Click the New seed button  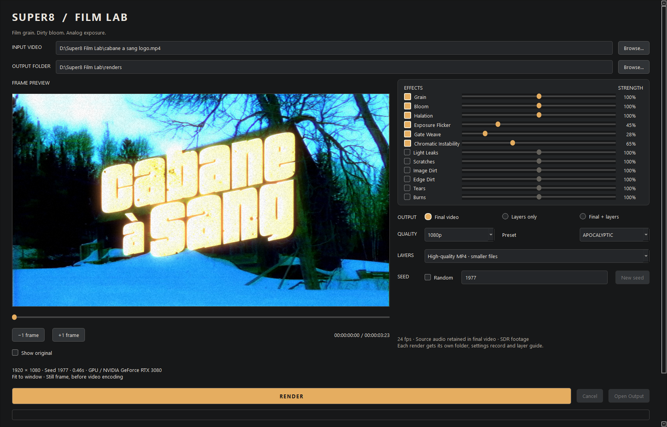(632, 278)
